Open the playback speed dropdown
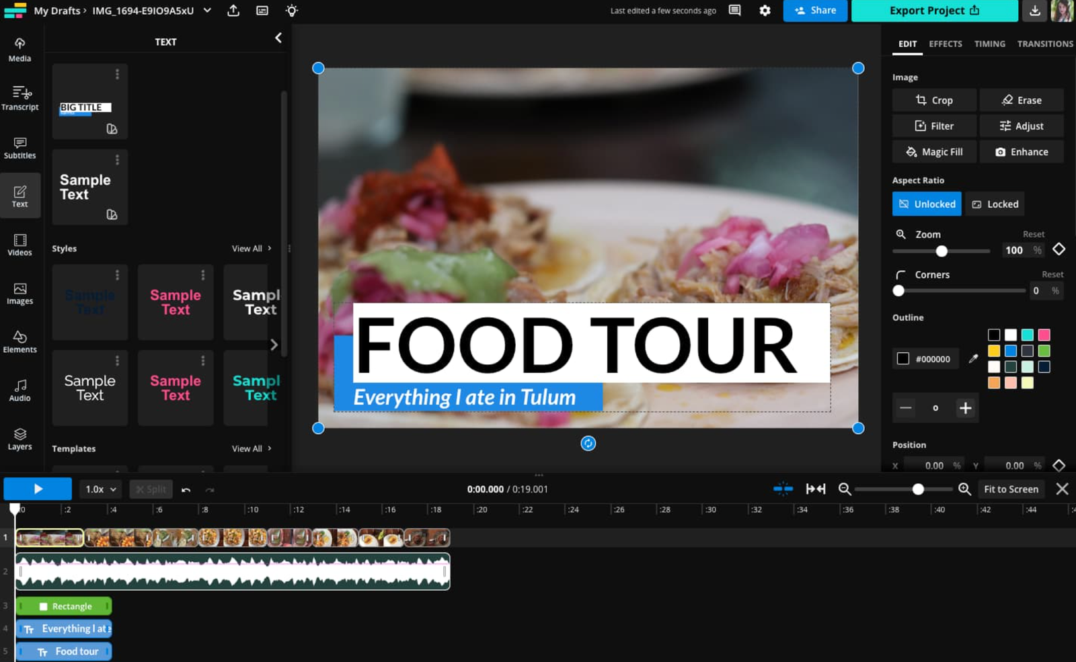 [x=100, y=489]
